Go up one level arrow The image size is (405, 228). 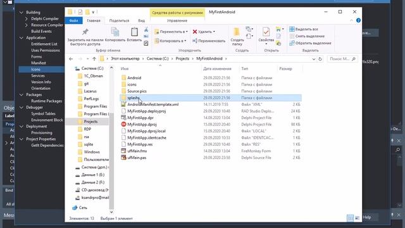click(x=94, y=59)
